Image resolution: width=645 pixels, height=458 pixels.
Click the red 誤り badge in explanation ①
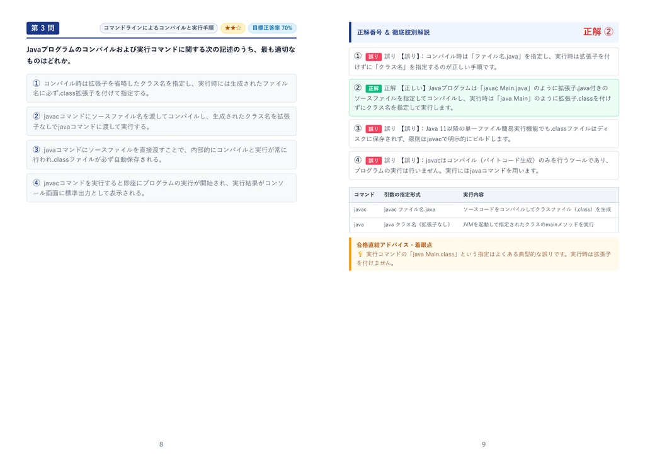373,57
